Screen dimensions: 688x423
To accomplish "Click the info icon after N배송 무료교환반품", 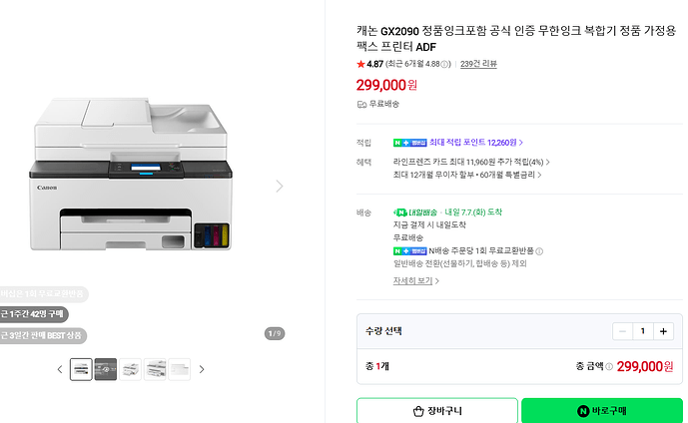I will click(x=539, y=251).
